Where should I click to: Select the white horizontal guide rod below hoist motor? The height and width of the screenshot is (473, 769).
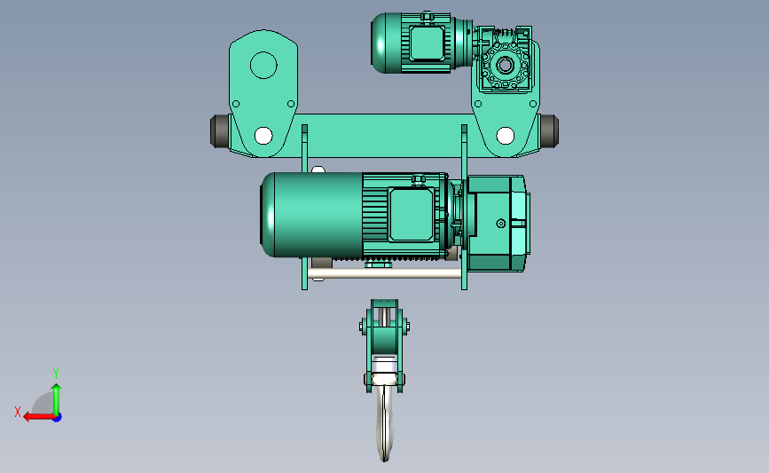[384, 273]
